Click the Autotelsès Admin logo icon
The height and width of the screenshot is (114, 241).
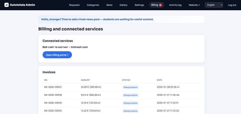(6, 5)
